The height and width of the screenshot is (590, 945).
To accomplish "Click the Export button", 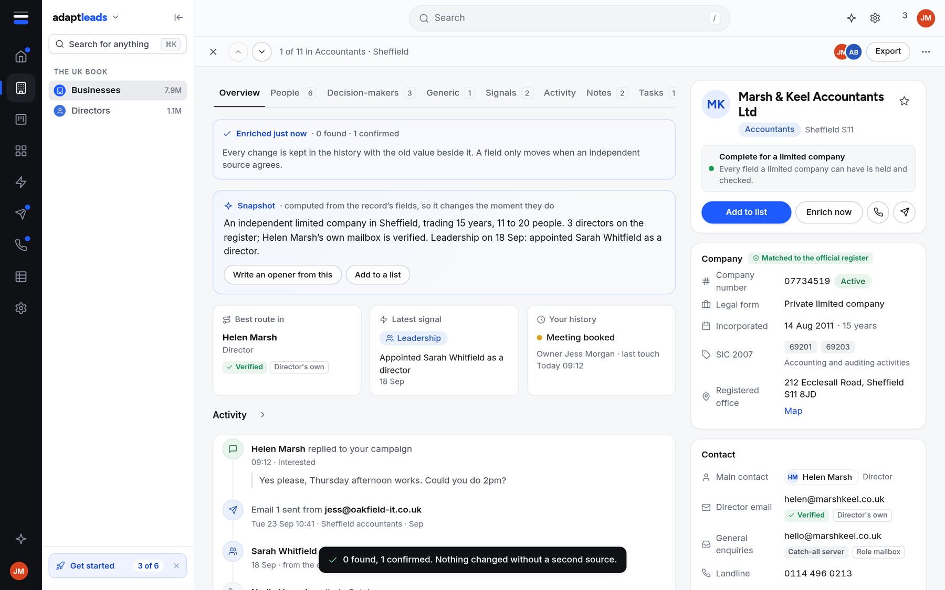I will [888, 51].
